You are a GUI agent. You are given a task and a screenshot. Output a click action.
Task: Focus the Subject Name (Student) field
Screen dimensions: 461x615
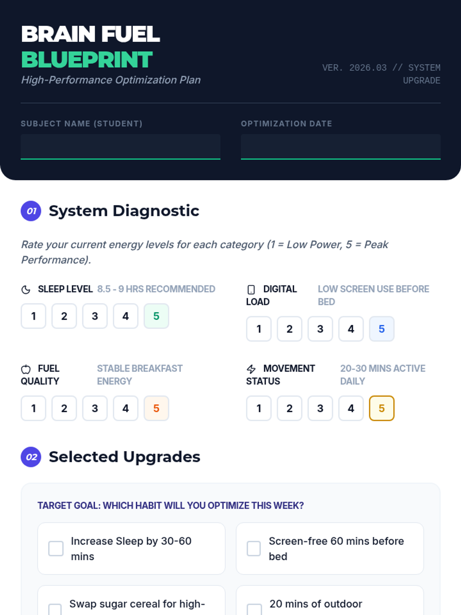[121, 147]
